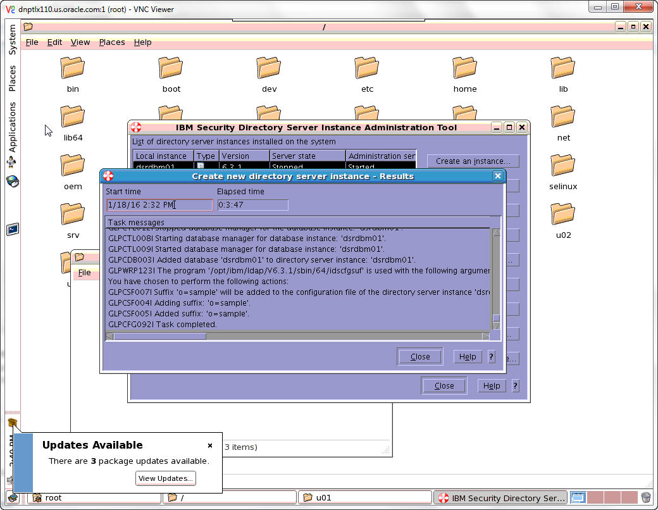The width and height of the screenshot is (658, 510).
Task: Close the Results dialog with Close button
Action: [x=420, y=357]
